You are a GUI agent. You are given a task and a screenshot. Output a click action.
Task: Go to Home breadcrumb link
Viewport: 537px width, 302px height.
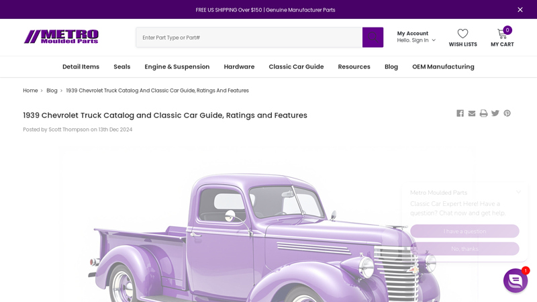click(30, 91)
